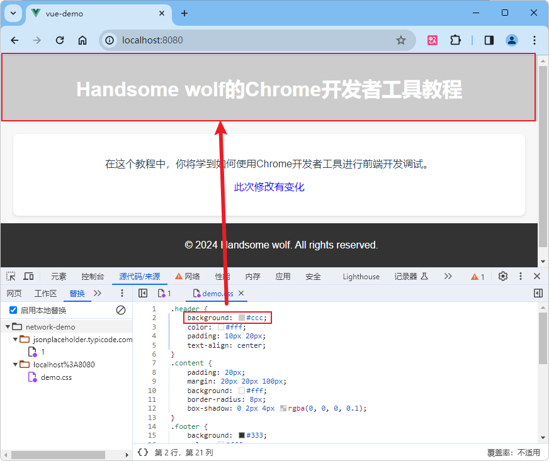Open the tab search dropdown
Image resolution: width=549 pixels, height=461 pixels.
coord(13,13)
